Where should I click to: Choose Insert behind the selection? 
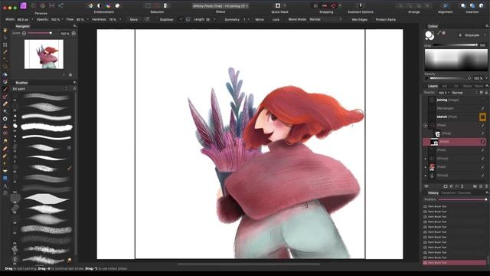(463, 5)
